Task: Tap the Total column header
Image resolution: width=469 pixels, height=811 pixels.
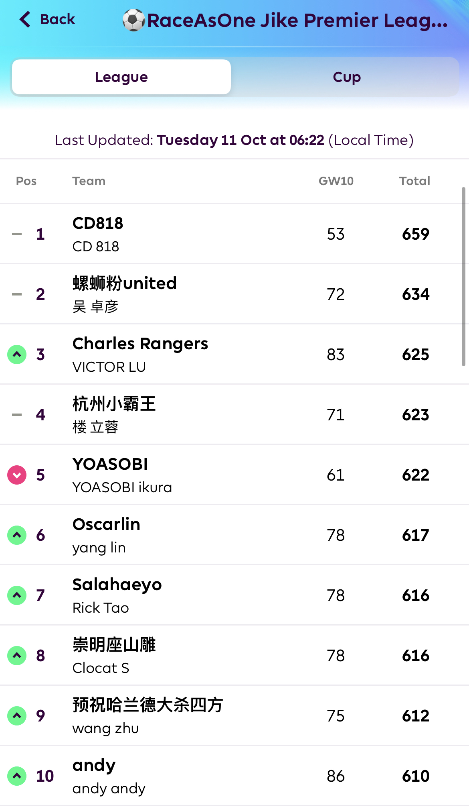Action: [x=414, y=181]
